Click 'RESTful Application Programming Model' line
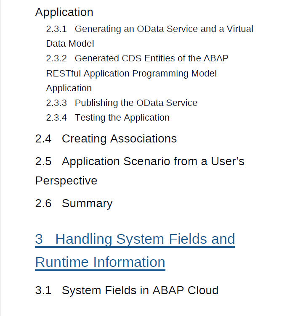Screen dimensions: 295x316 click(x=131, y=74)
